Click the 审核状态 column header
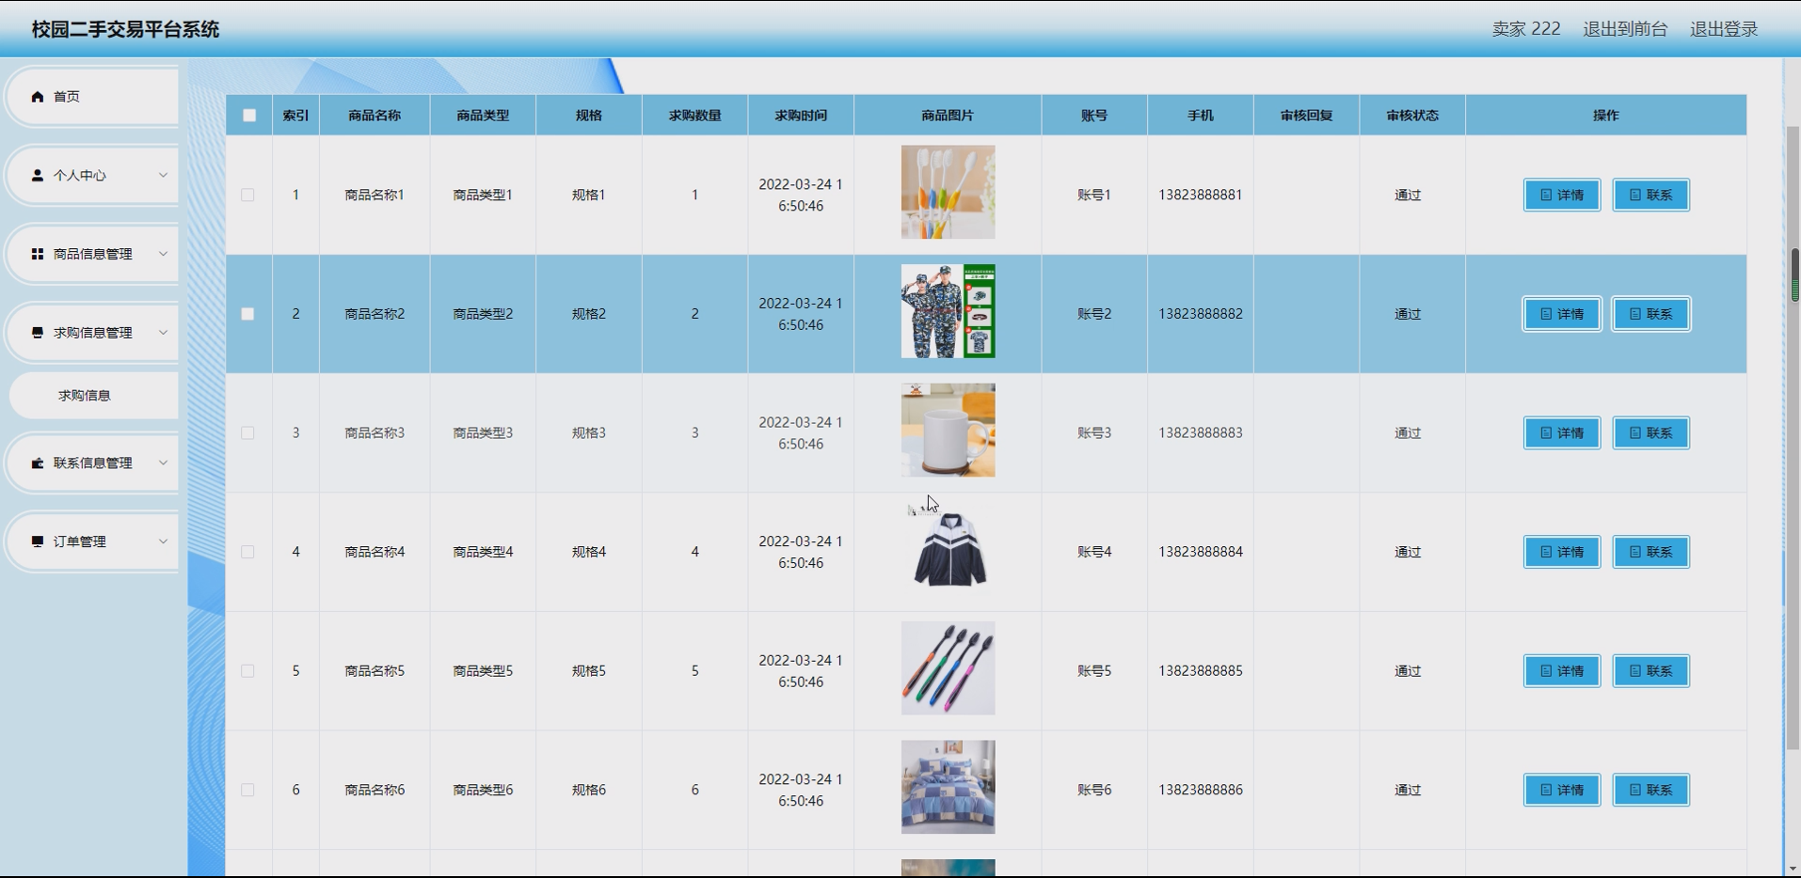Viewport: 1801px width, 878px height. [x=1412, y=116]
